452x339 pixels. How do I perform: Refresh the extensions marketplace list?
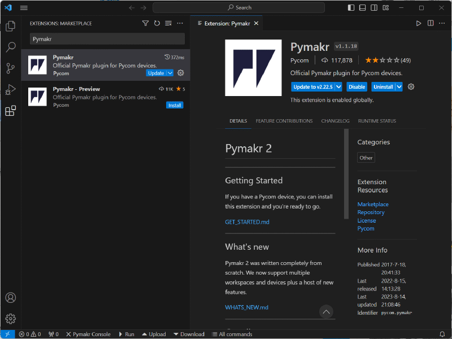(x=157, y=23)
